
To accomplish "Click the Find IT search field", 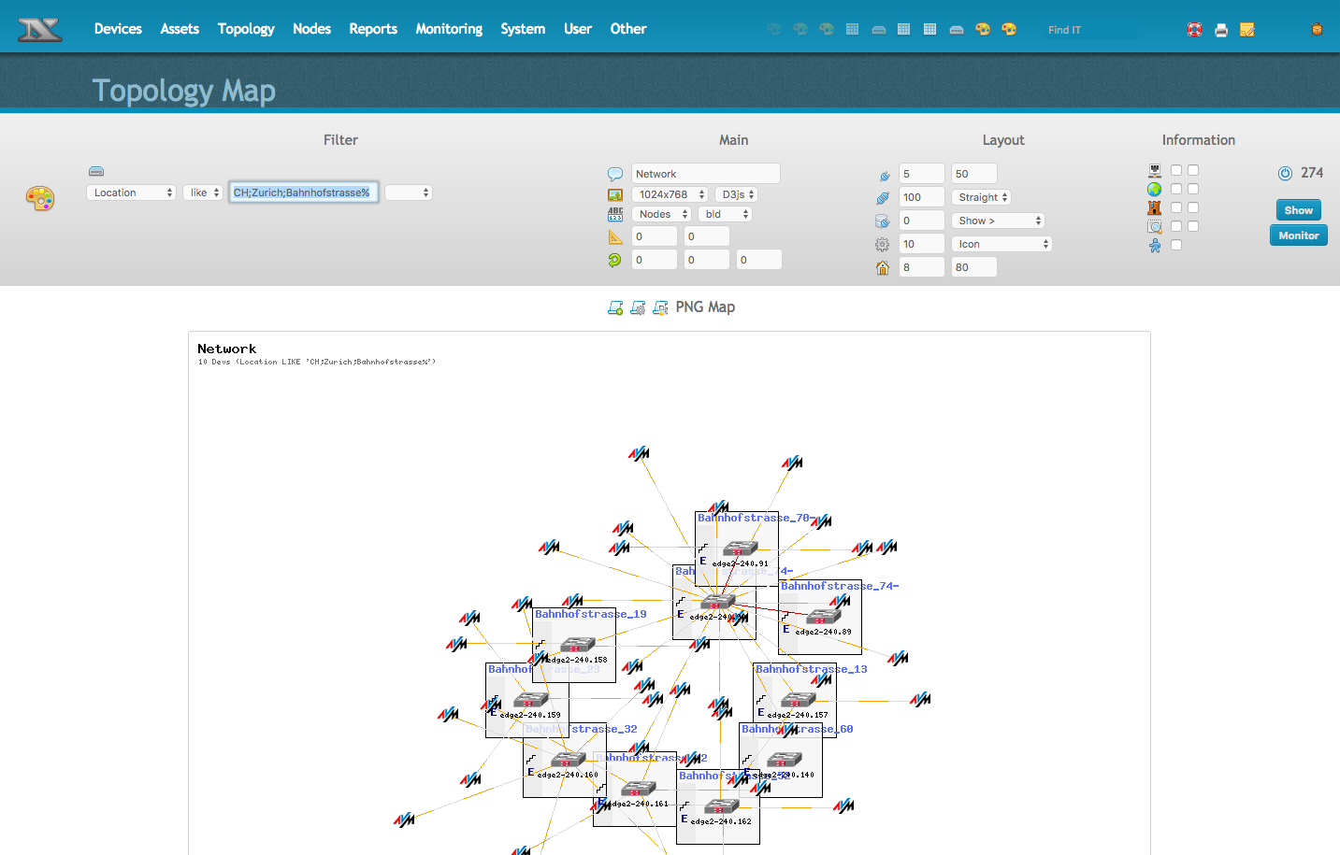I will [1089, 30].
